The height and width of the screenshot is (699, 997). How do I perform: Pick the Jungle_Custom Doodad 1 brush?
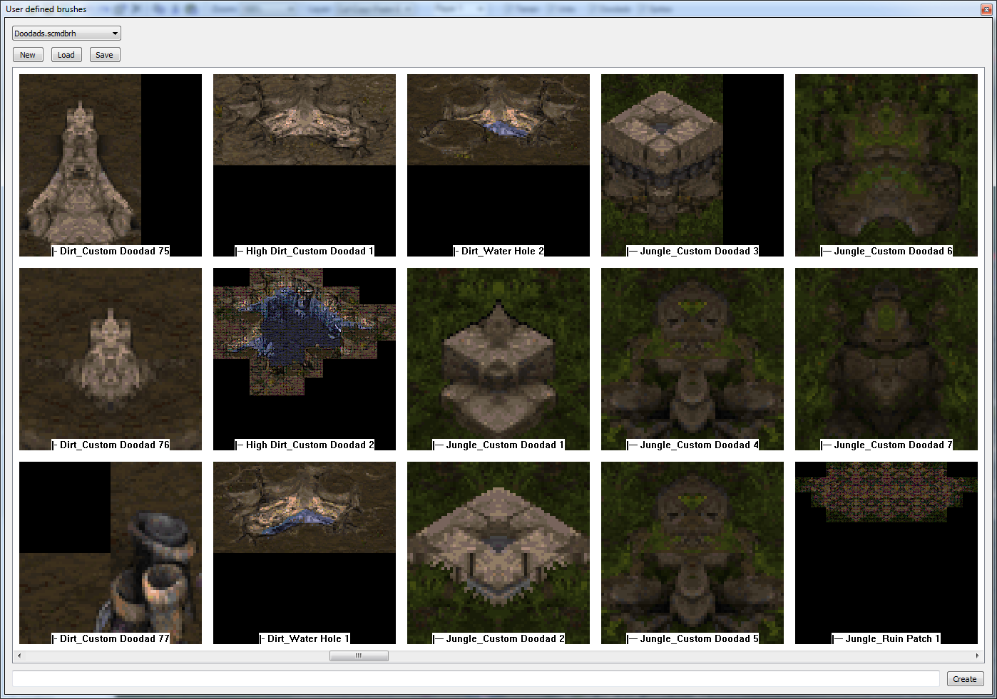click(499, 359)
